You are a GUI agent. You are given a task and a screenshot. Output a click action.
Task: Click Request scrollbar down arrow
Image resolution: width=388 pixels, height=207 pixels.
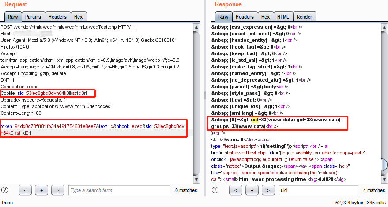pyautogui.click(x=196, y=179)
